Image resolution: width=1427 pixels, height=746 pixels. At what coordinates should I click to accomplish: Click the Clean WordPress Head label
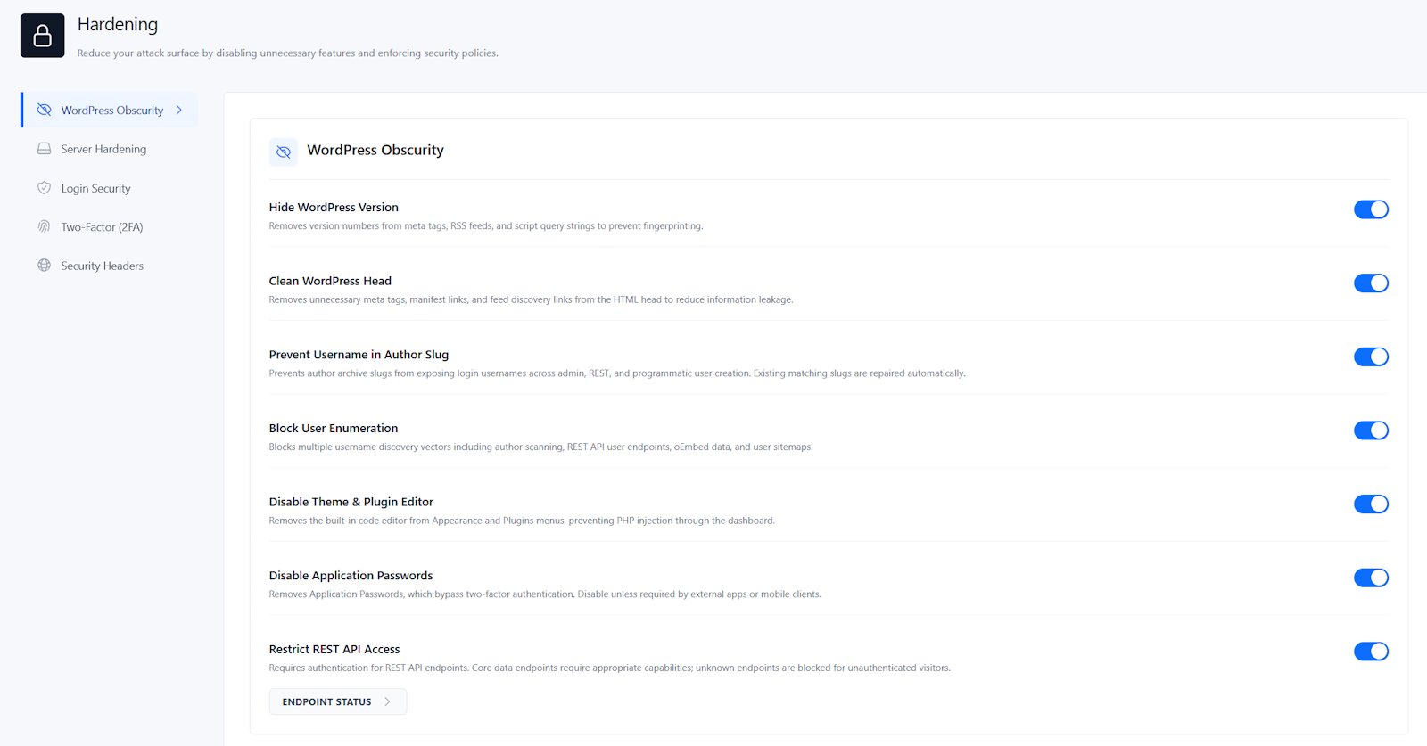tap(330, 281)
